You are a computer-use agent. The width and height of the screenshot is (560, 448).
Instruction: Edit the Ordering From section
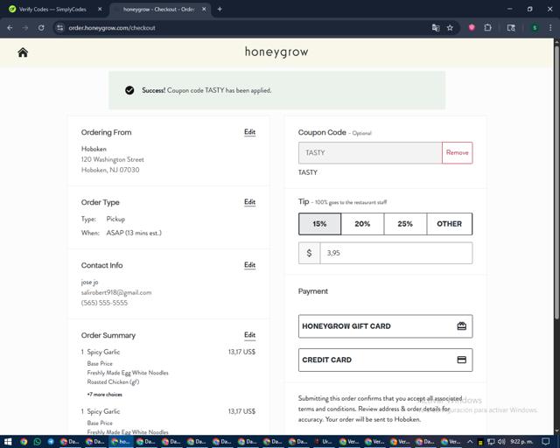249,132
